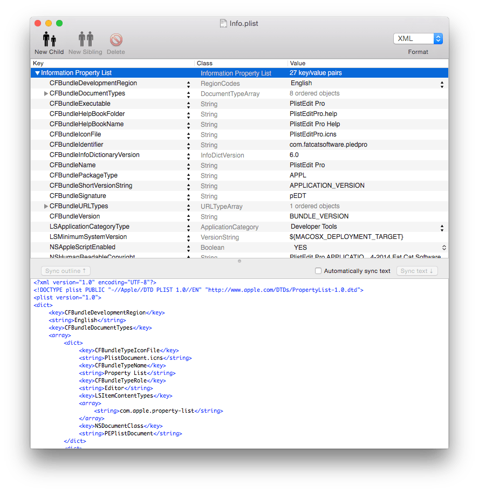Viewport: 479px width, 492px height.
Task: Click the New Sibling icon
Action: point(86,39)
